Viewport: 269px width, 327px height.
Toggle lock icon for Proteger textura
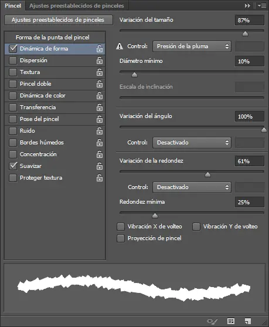point(100,178)
